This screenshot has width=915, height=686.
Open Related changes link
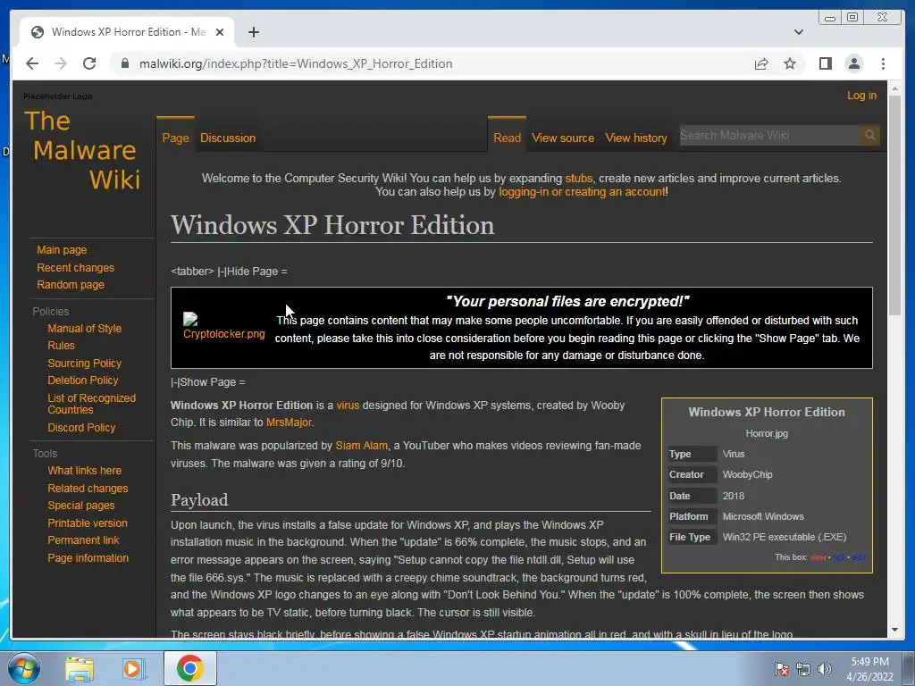pos(88,489)
